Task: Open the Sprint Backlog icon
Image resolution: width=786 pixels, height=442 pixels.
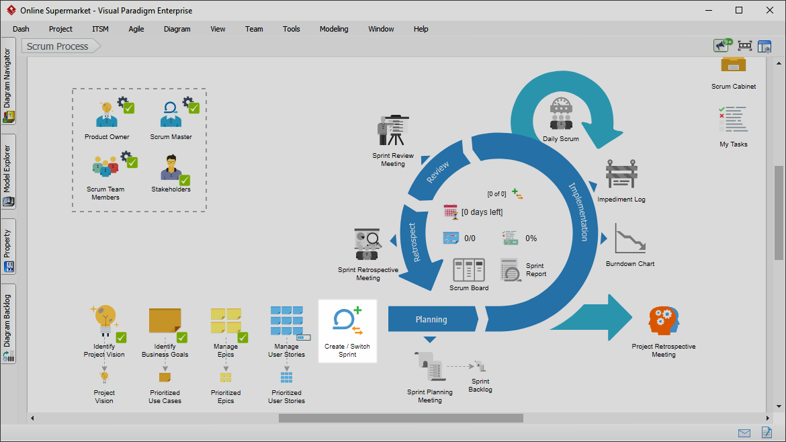Action: tap(480, 366)
